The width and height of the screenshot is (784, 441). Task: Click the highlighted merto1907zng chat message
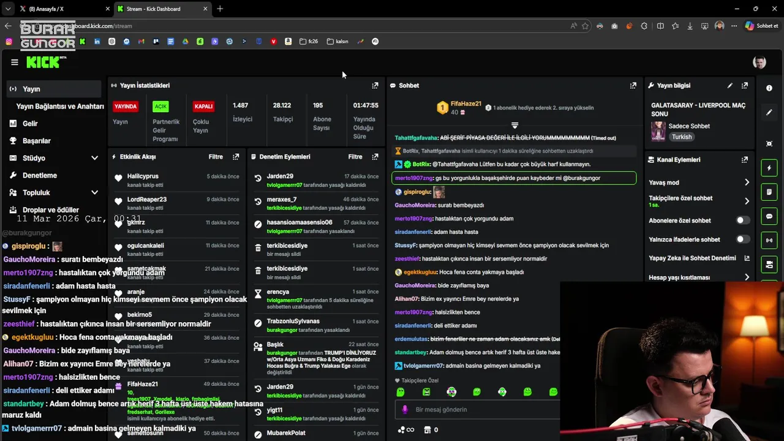click(514, 178)
